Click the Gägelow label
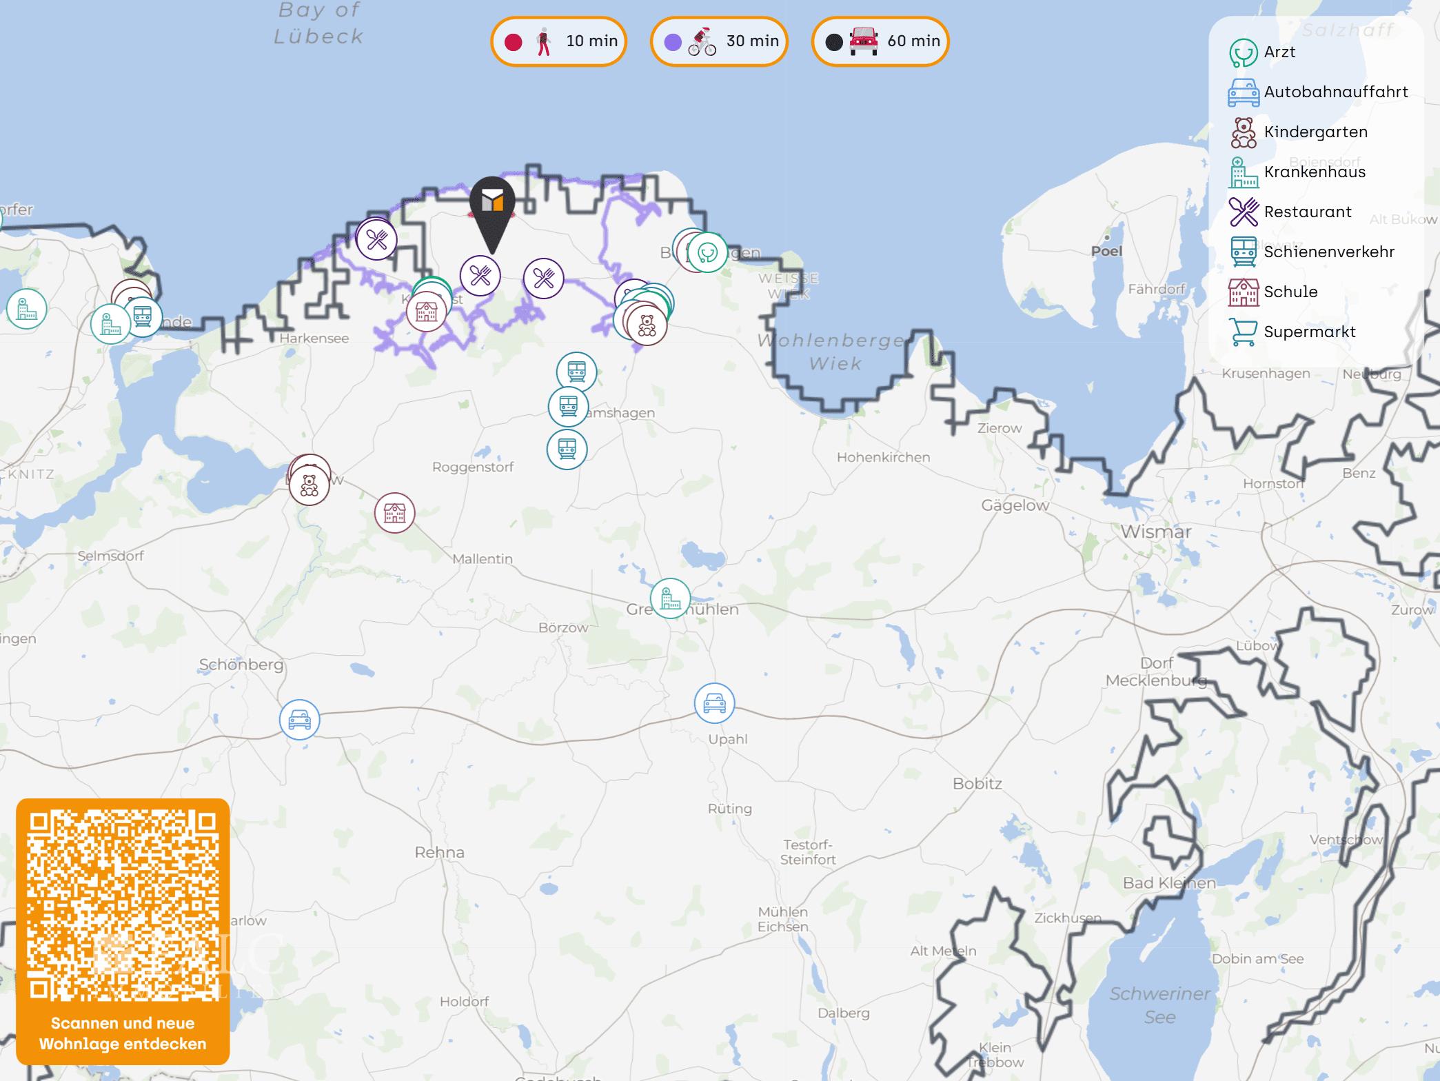The width and height of the screenshot is (1440, 1081). click(x=1015, y=505)
